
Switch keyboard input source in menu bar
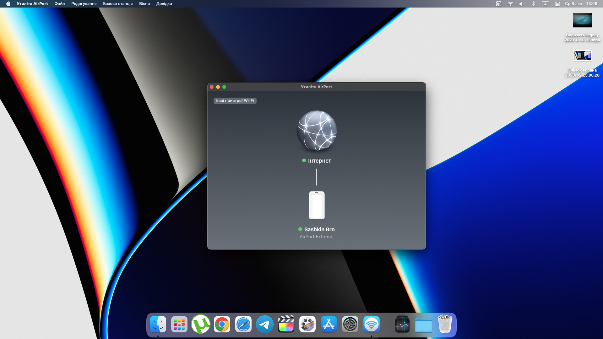[x=546, y=4]
